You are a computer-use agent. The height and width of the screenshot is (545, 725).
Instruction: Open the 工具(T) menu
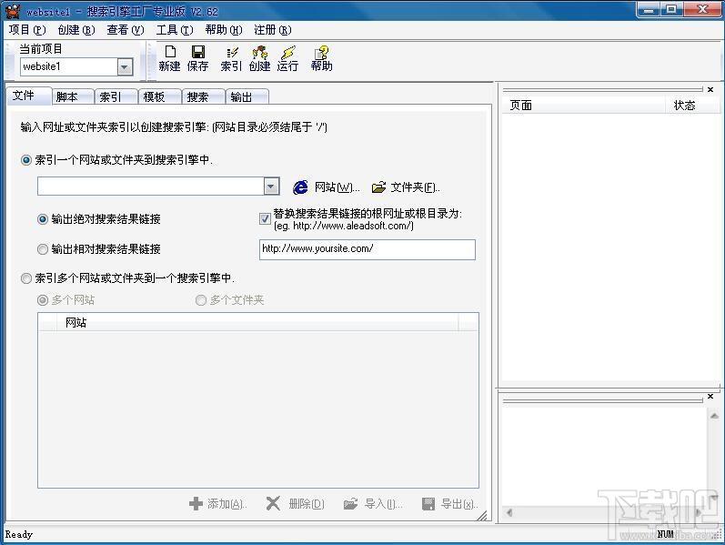[x=174, y=30]
